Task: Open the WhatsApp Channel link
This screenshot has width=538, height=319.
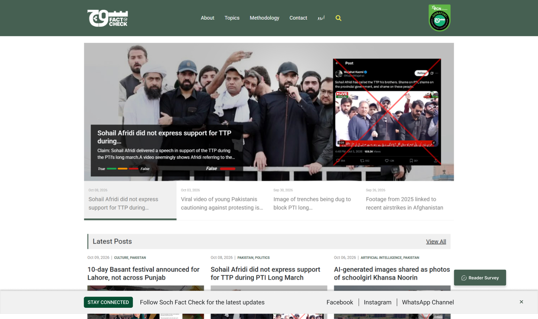Action: (x=428, y=302)
